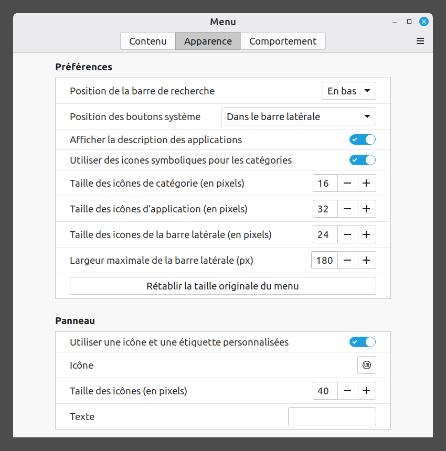Increase application icon size with plus
The height and width of the screenshot is (451, 446).
(x=366, y=209)
